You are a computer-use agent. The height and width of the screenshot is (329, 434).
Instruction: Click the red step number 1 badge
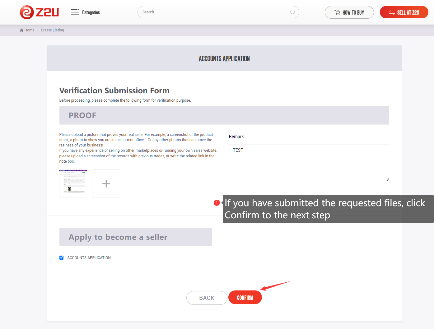coord(217,203)
